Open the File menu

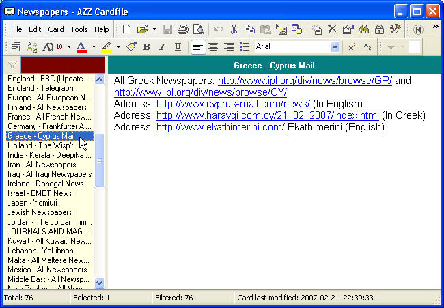16,29
